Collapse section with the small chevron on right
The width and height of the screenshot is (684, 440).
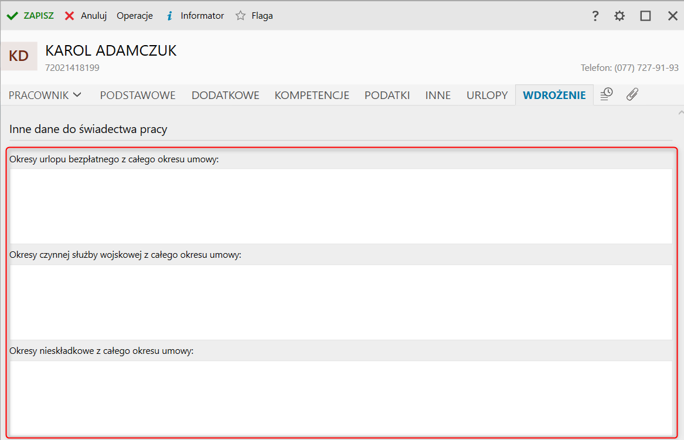680,111
